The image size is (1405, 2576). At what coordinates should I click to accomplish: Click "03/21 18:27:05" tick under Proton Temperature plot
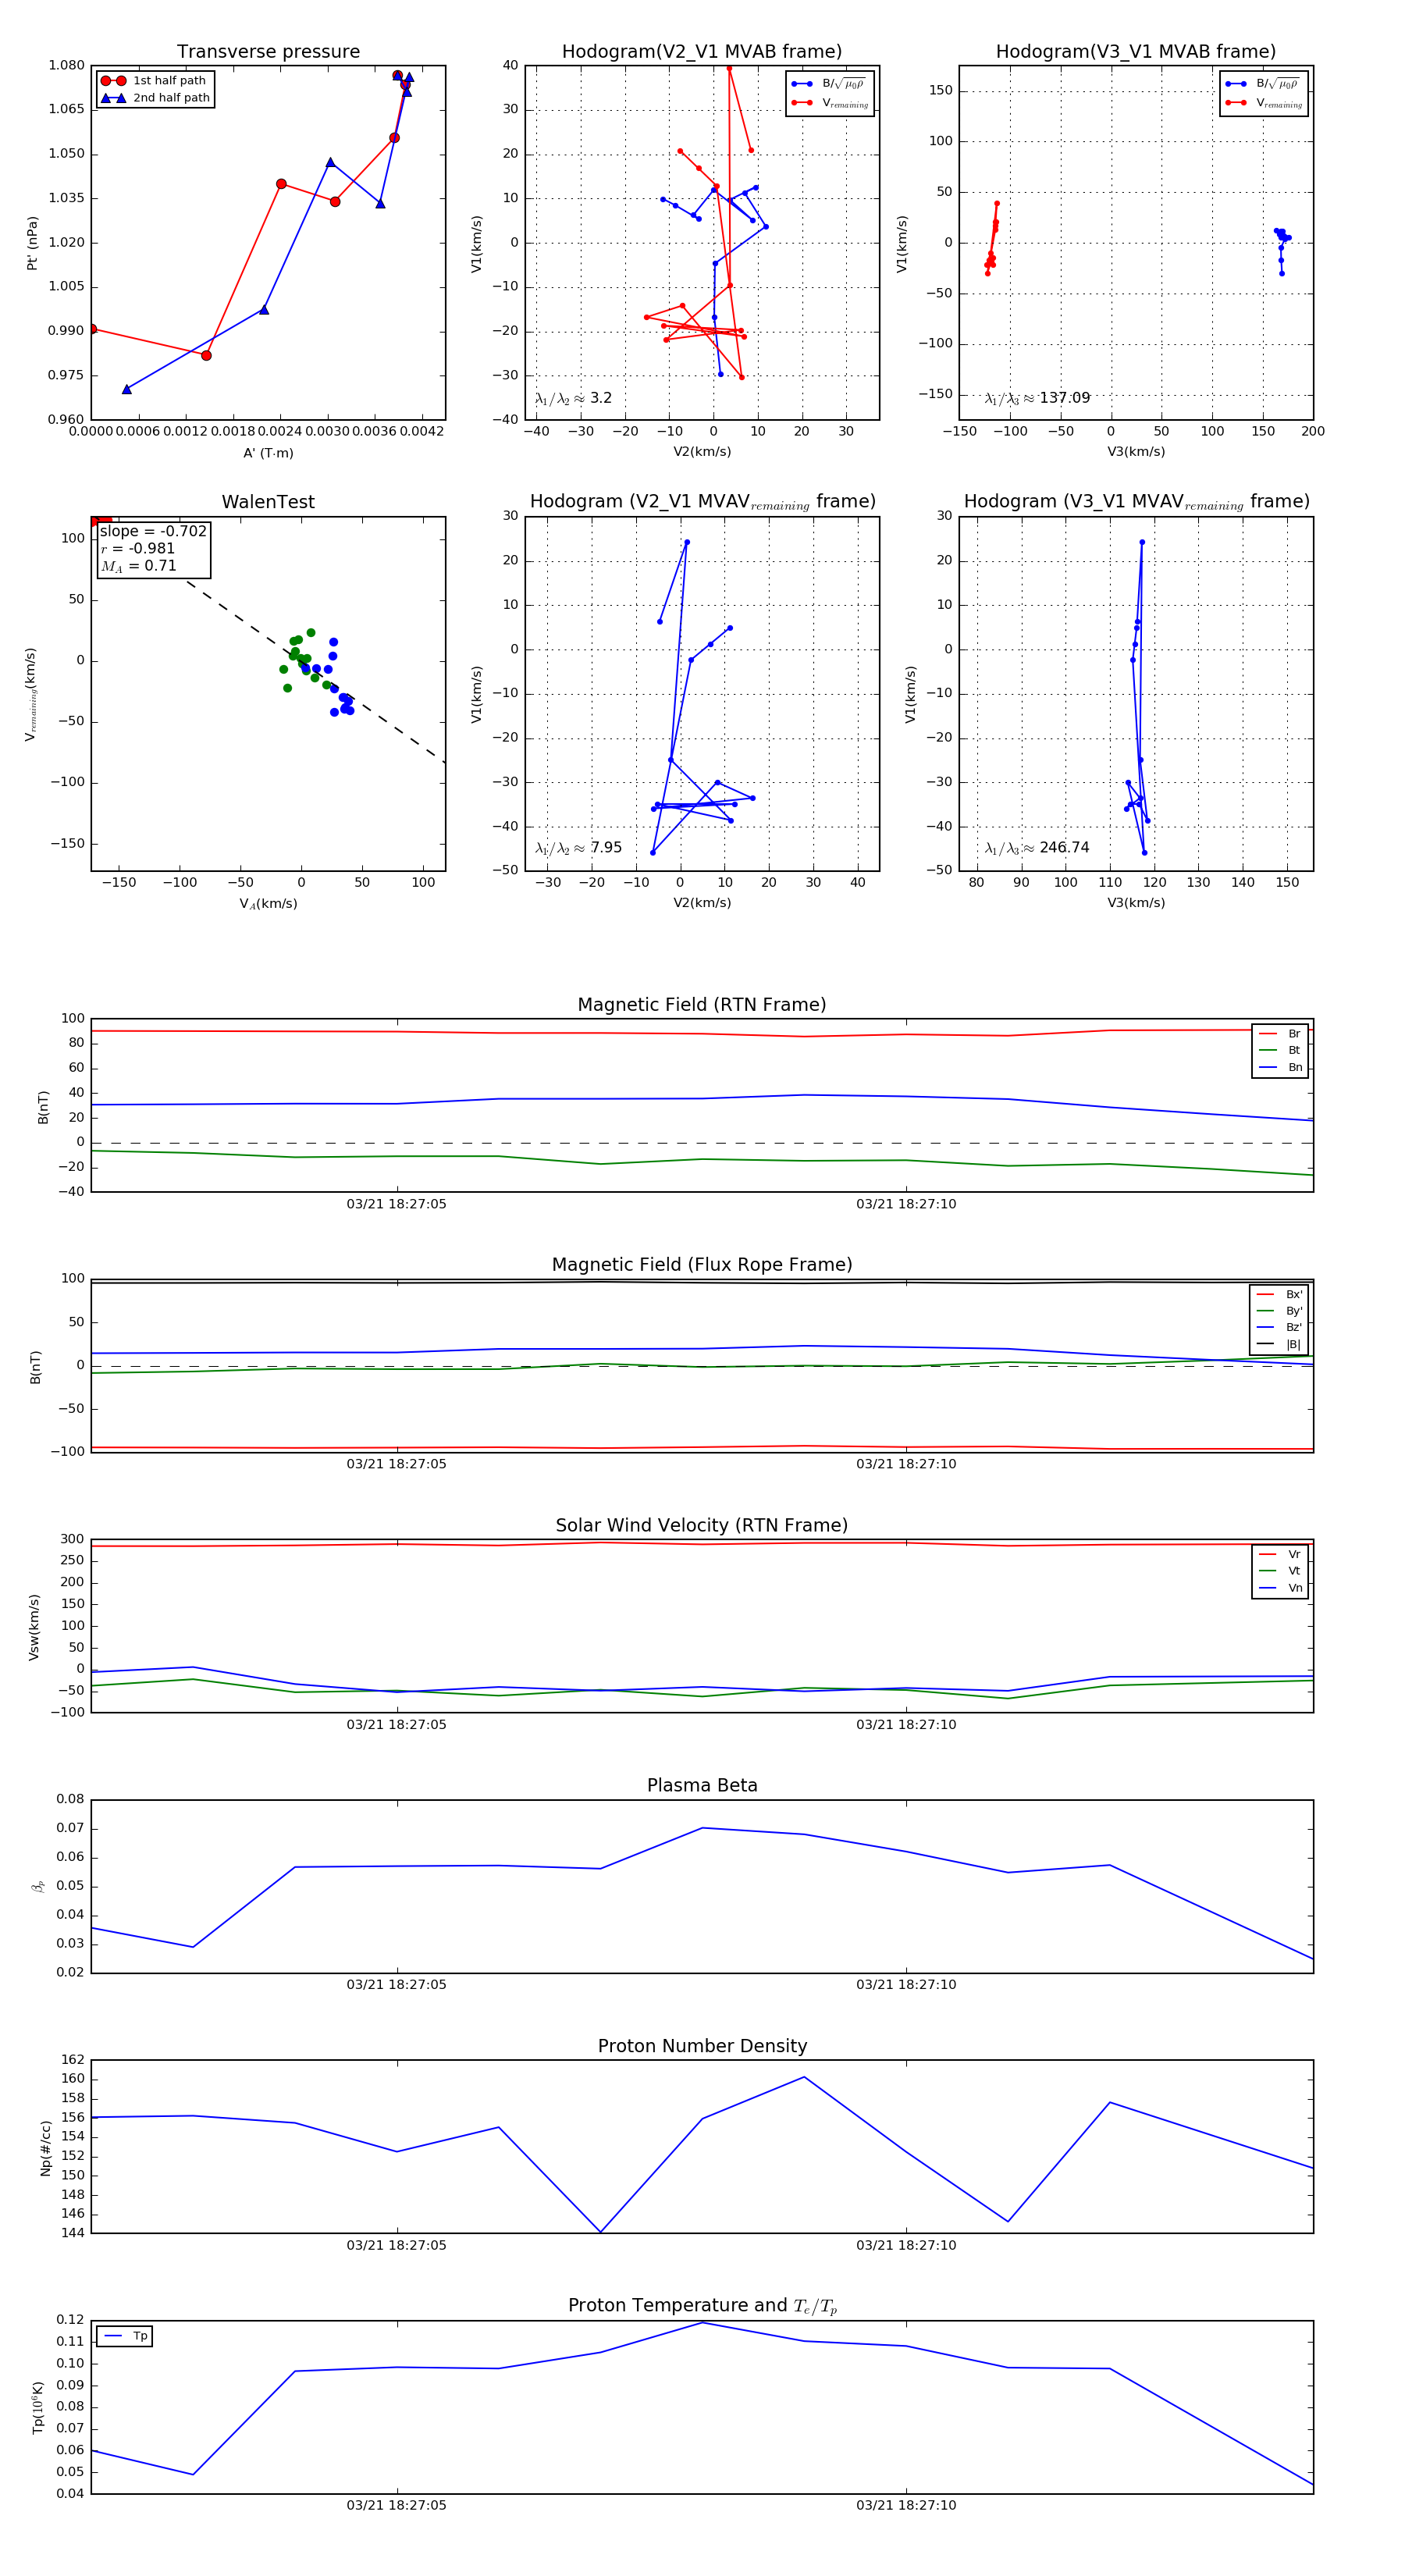(x=397, y=2505)
